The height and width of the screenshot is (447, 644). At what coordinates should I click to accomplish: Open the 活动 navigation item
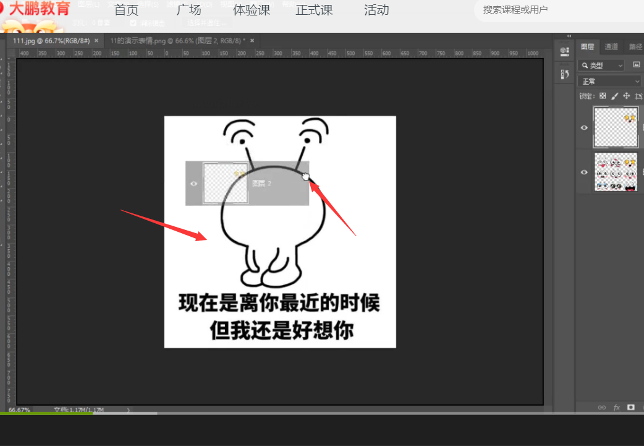[376, 10]
